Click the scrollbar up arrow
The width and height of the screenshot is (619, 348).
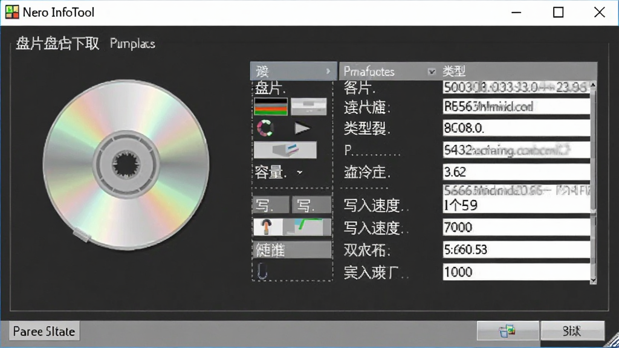pos(593,85)
